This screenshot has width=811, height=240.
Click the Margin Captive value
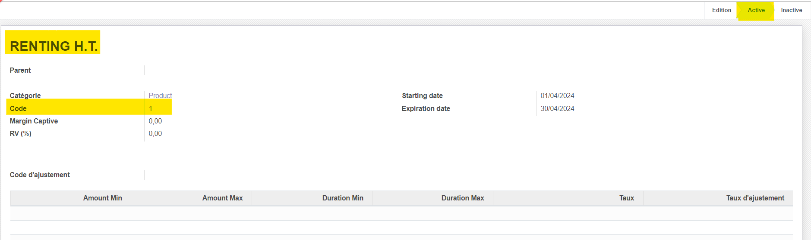pyautogui.click(x=155, y=121)
